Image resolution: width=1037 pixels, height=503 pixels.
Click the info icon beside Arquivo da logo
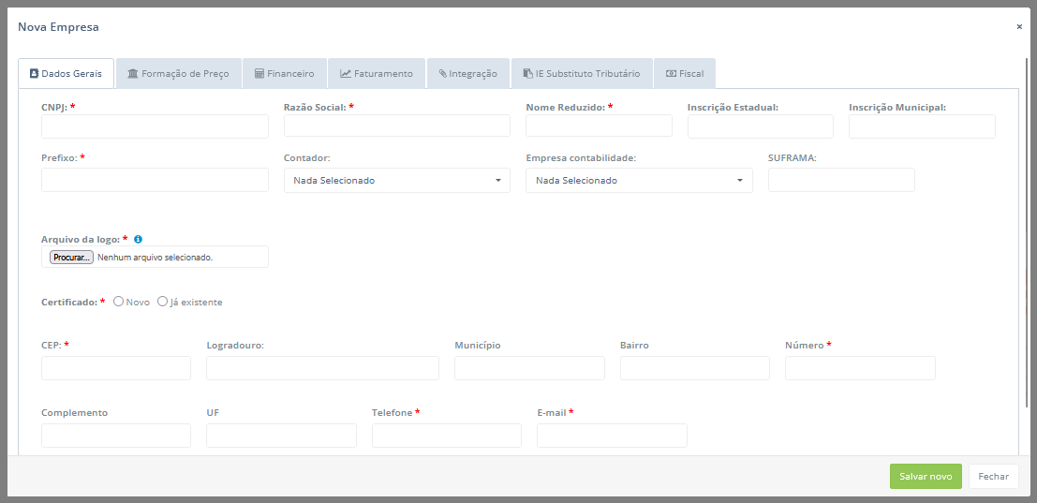tap(138, 240)
